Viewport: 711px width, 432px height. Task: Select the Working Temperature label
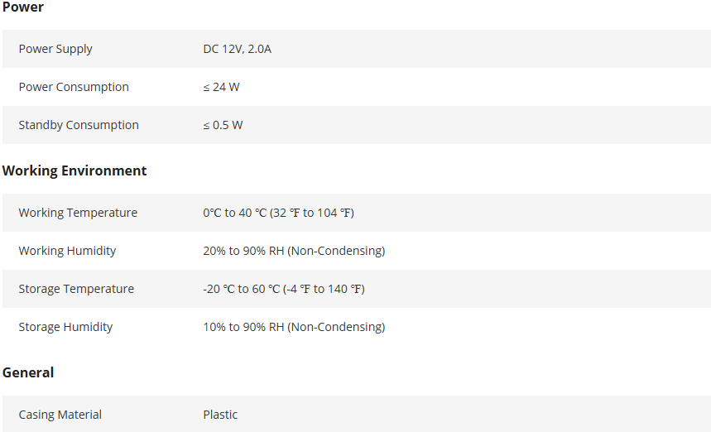pyautogui.click(x=78, y=213)
